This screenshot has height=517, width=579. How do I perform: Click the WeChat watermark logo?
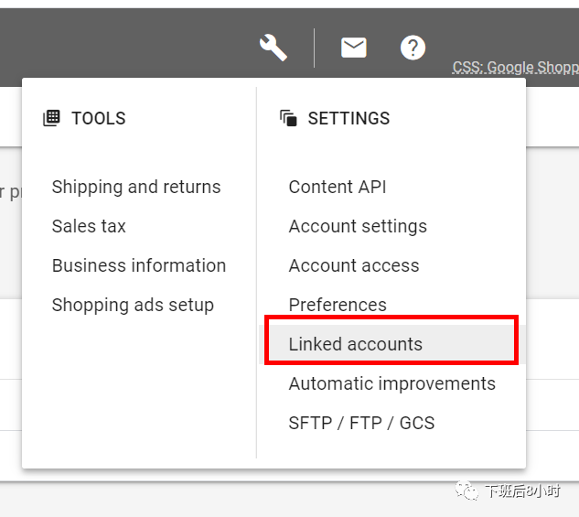pyautogui.click(x=466, y=490)
